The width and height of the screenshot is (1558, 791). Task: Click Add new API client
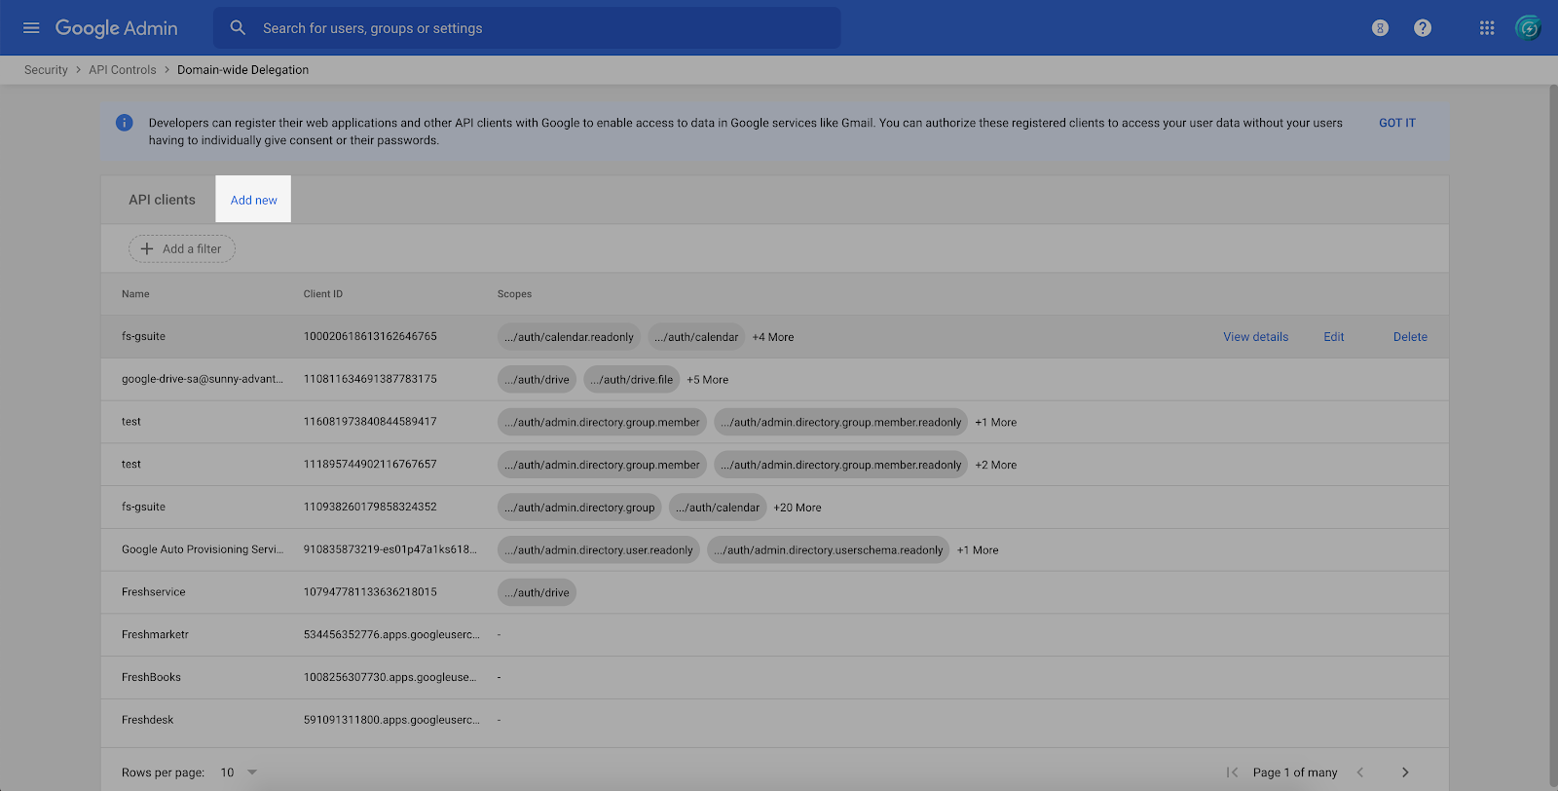tap(253, 200)
